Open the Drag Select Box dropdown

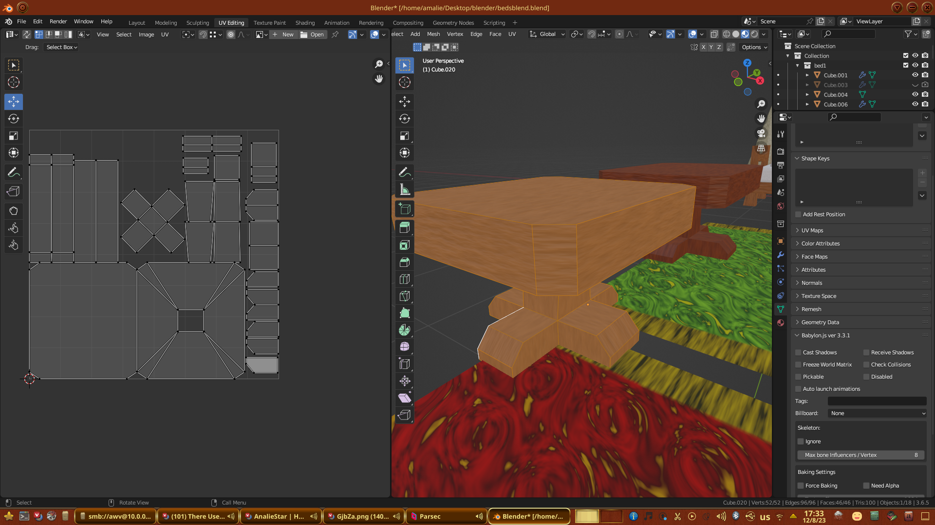coord(61,47)
